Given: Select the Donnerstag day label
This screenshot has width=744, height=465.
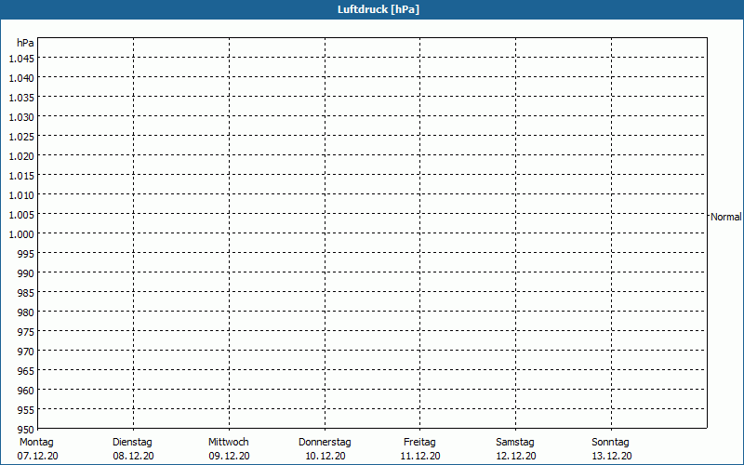Looking at the screenshot, I should 325,442.
